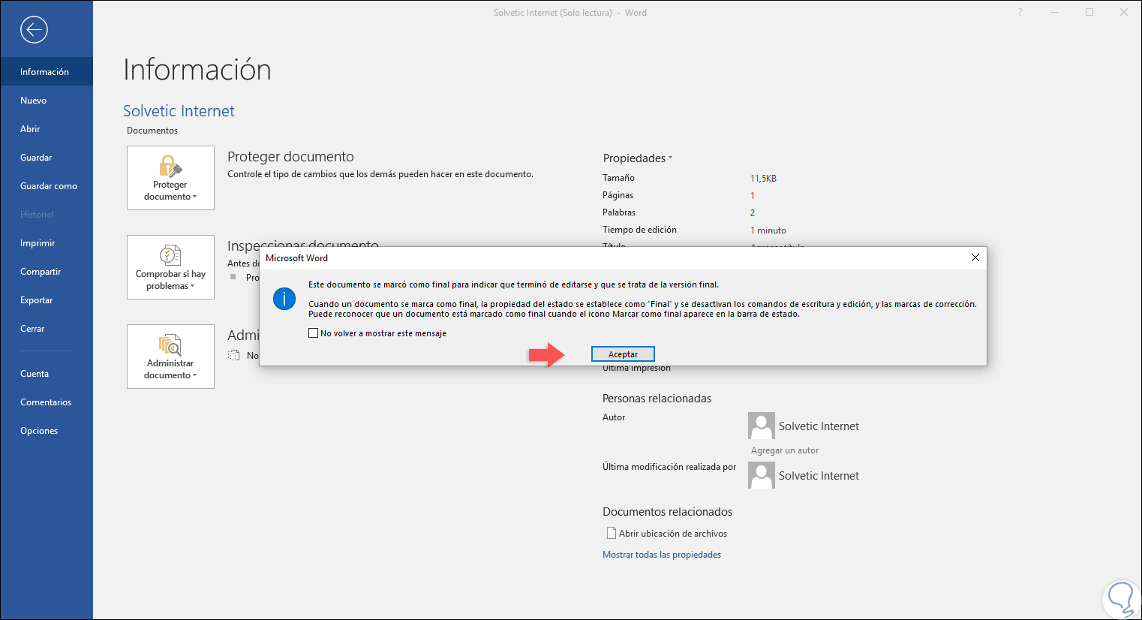Click the 'Proteger documento' section heading

(290, 157)
